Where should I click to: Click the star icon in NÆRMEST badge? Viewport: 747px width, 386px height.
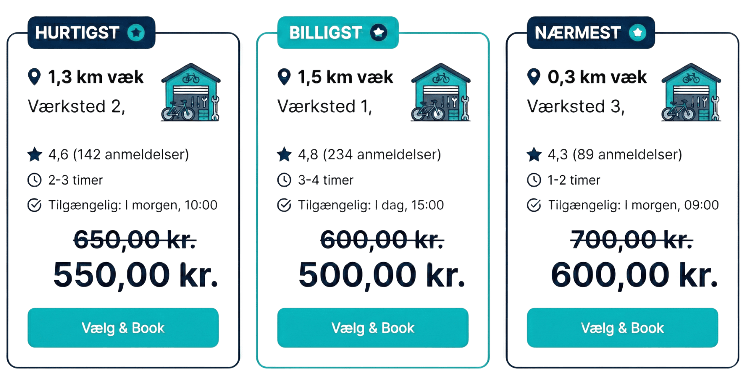637,32
